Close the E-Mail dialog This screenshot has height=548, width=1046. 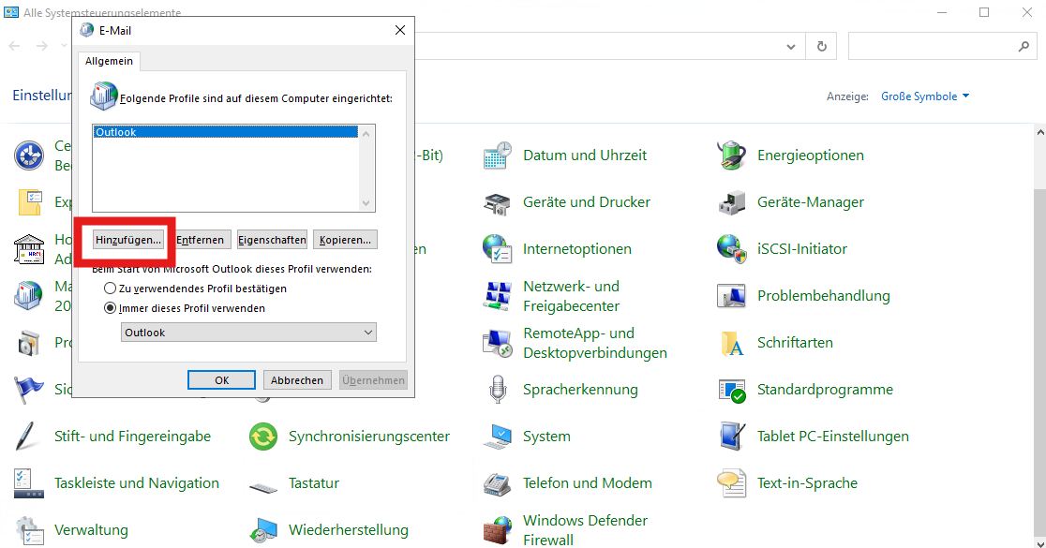pos(399,31)
